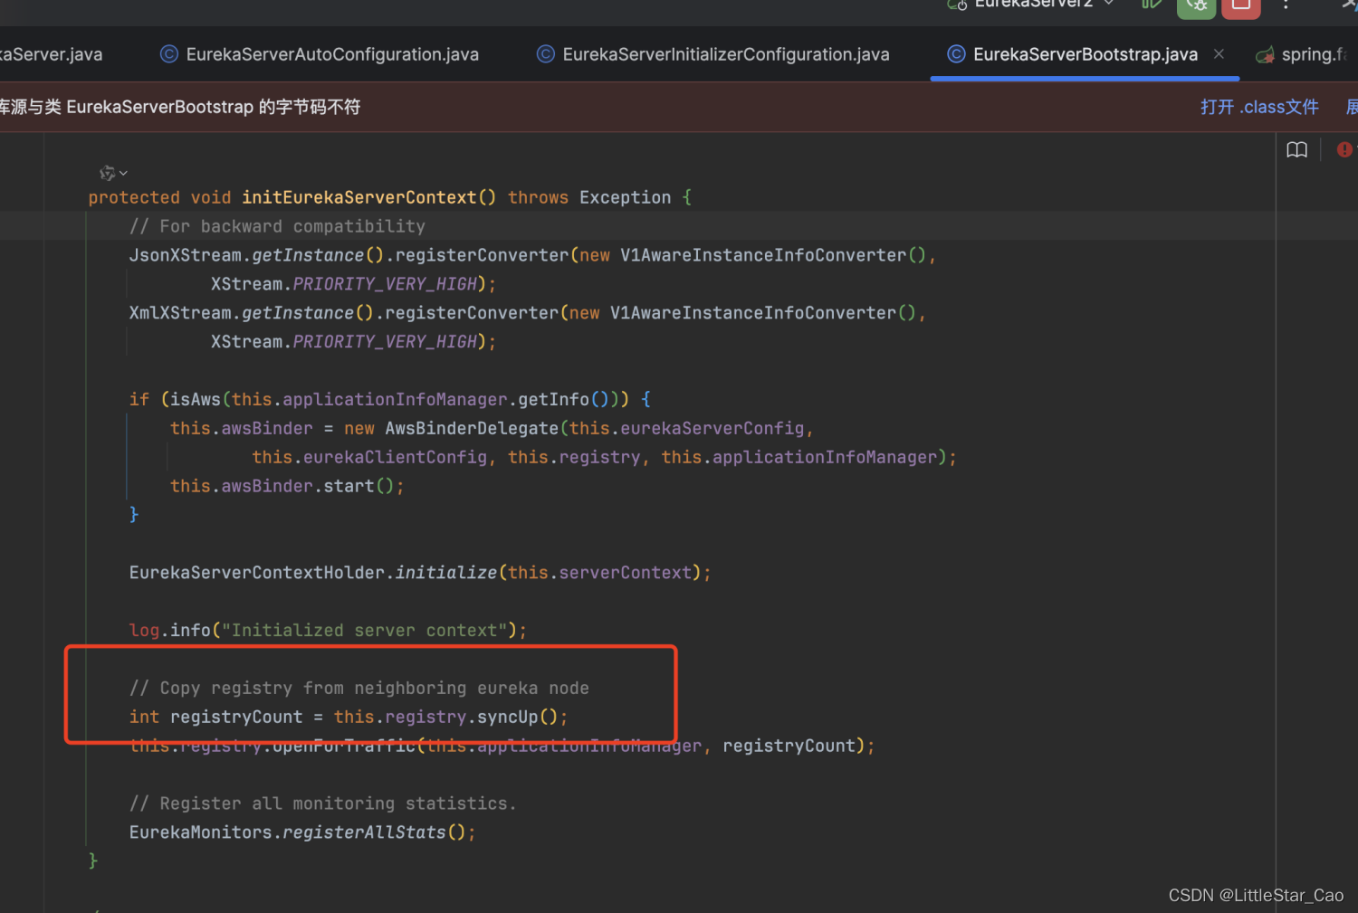Click the green Run arrow next to EurekaServer2
Viewport: 1358px width, 913px height.
tap(1152, 5)
